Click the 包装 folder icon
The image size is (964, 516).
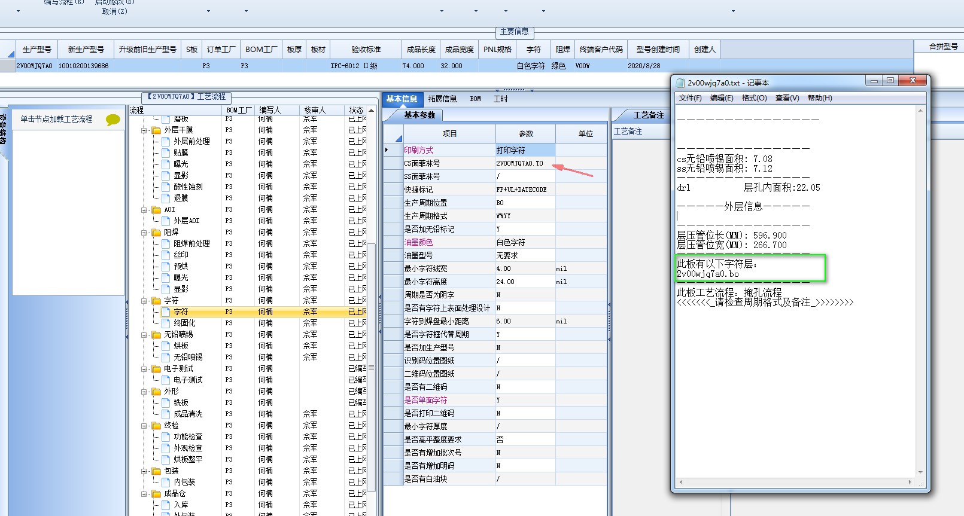click(156, 471)
